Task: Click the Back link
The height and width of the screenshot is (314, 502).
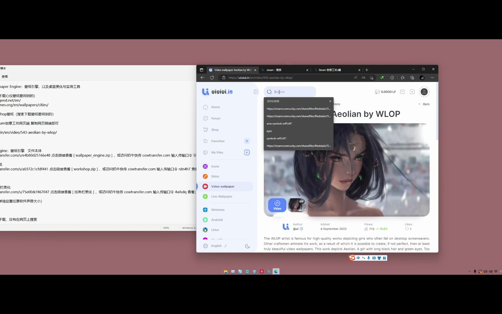Action: point(424,104)
